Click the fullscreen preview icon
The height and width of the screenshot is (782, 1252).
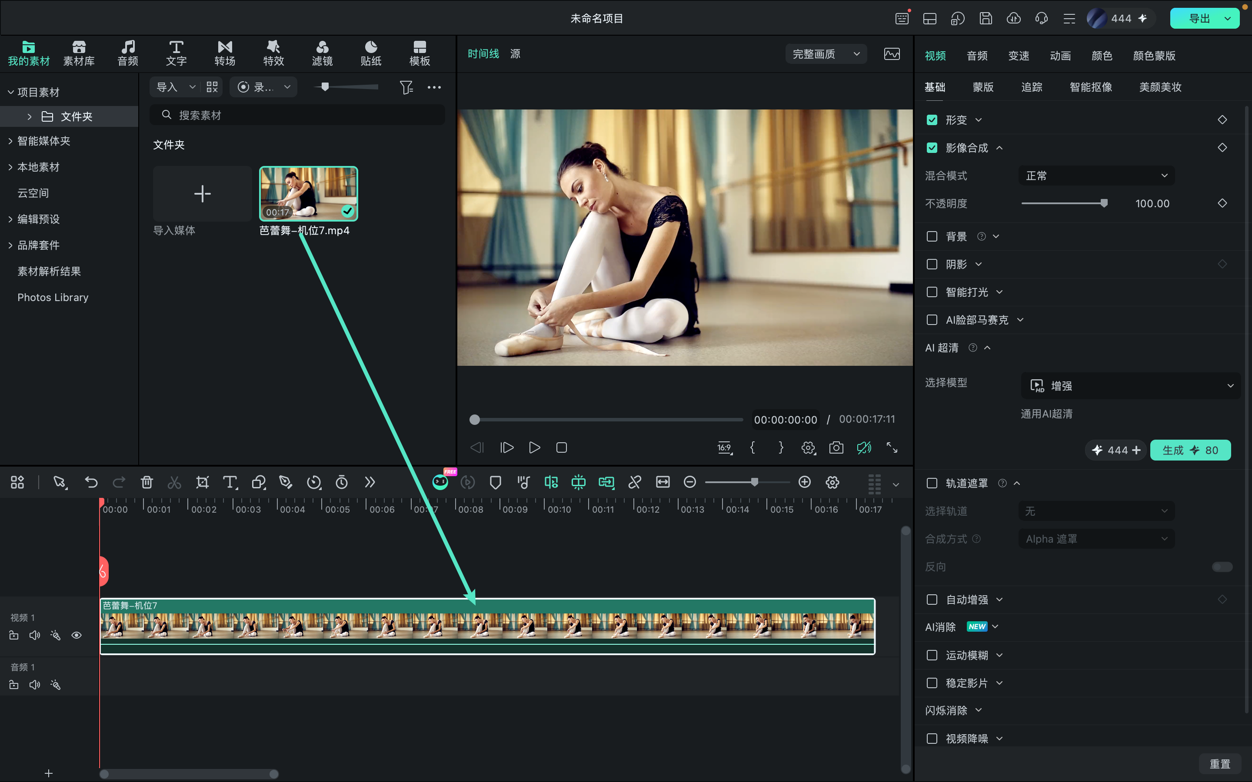tap(892, 447)
